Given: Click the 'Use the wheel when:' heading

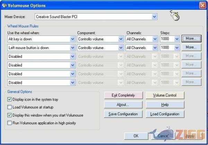Looking at the screenshot, I should 24,33.
